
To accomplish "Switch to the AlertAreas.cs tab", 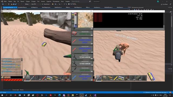I will click(x=120, y=7).
